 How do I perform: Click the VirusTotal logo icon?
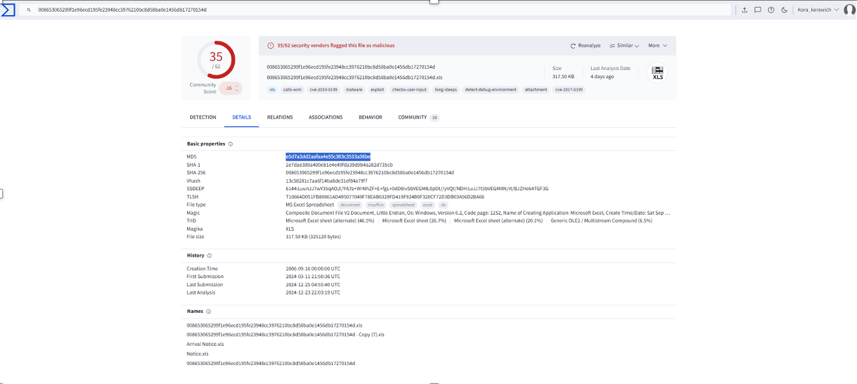(x=8, y=9)
